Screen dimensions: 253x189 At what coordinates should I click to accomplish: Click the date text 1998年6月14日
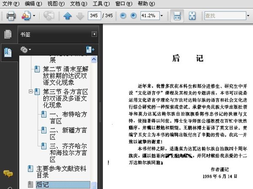(220, 176)
